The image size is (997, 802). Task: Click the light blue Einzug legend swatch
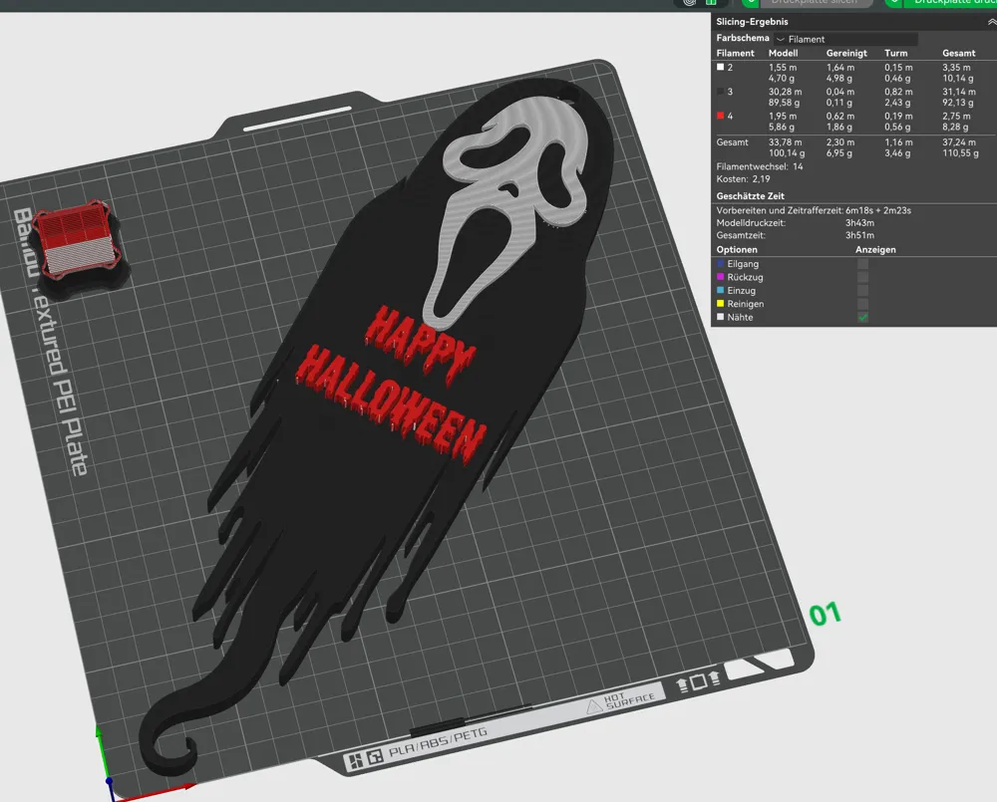tap(721, 290)
